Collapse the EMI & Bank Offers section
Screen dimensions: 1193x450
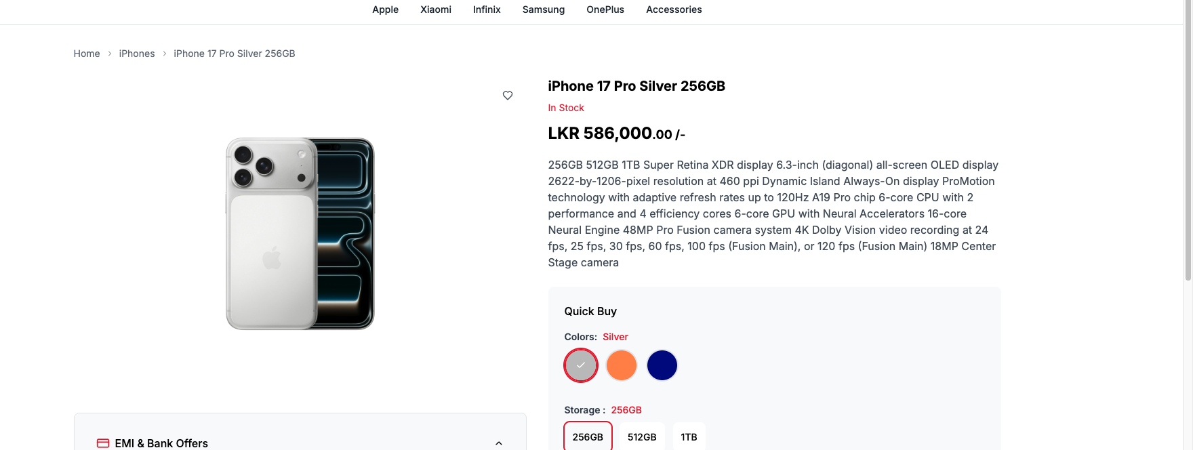click(x=499, y=443)
